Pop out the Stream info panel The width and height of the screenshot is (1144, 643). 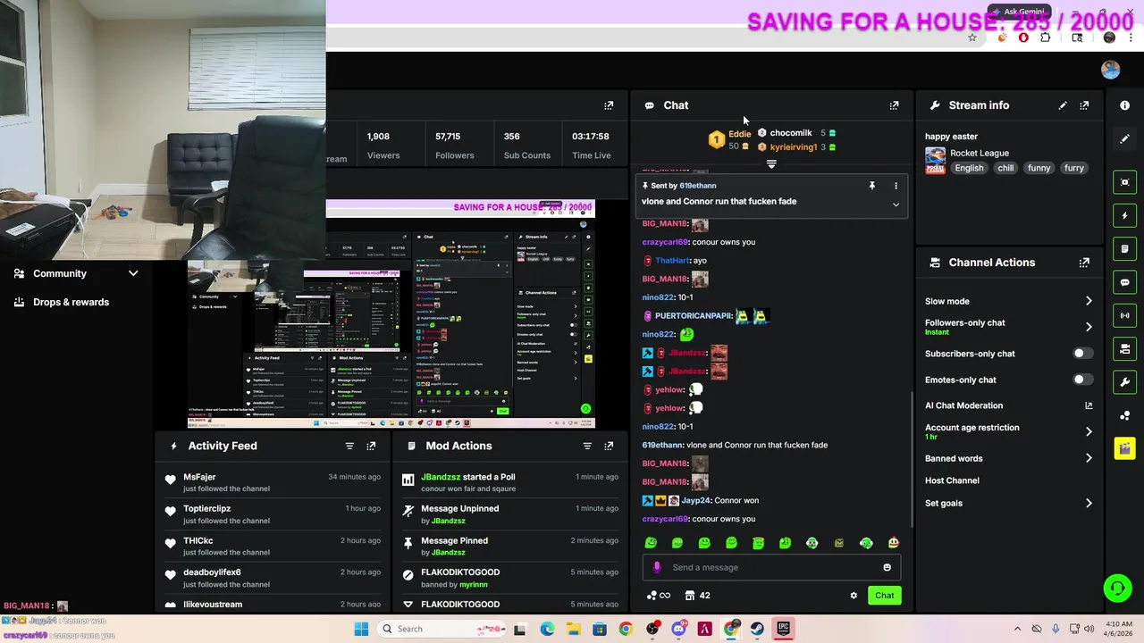(x=1084, y=105)
